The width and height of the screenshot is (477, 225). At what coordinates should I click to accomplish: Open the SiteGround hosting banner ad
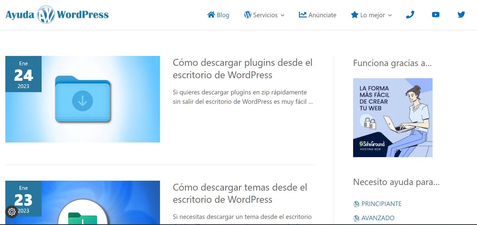(x=393, y=118)
